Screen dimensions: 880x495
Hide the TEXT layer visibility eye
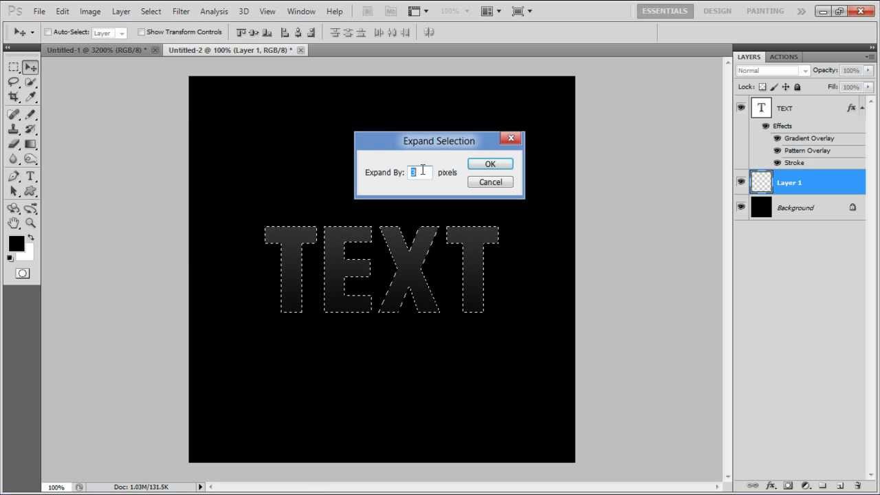[x=741, y=108]
